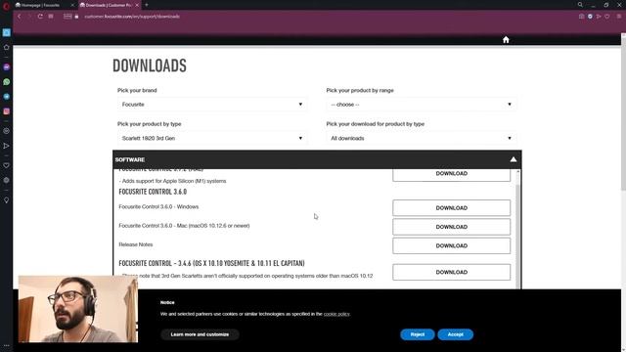This screenshot has width=626, height=352.
Task: Open sidebar home start page icon
Action: coord(7,48)
